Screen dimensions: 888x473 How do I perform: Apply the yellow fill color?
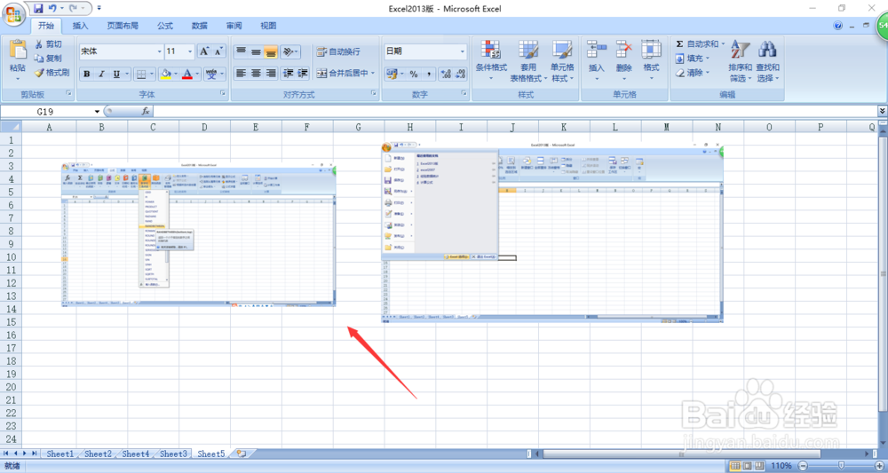[165, 75]
